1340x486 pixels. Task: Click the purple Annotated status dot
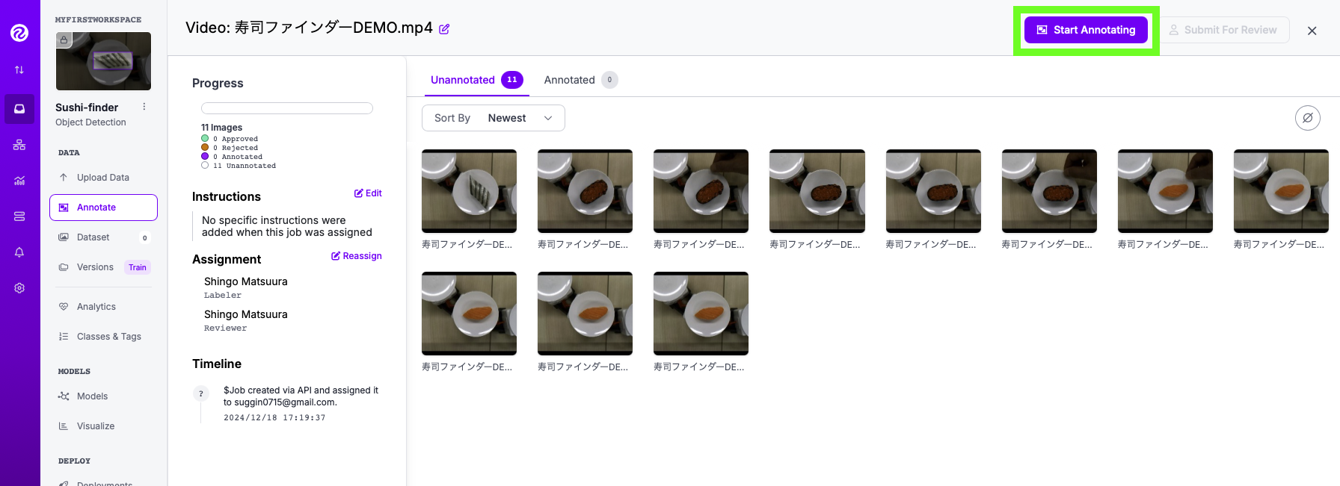(205, 156)
